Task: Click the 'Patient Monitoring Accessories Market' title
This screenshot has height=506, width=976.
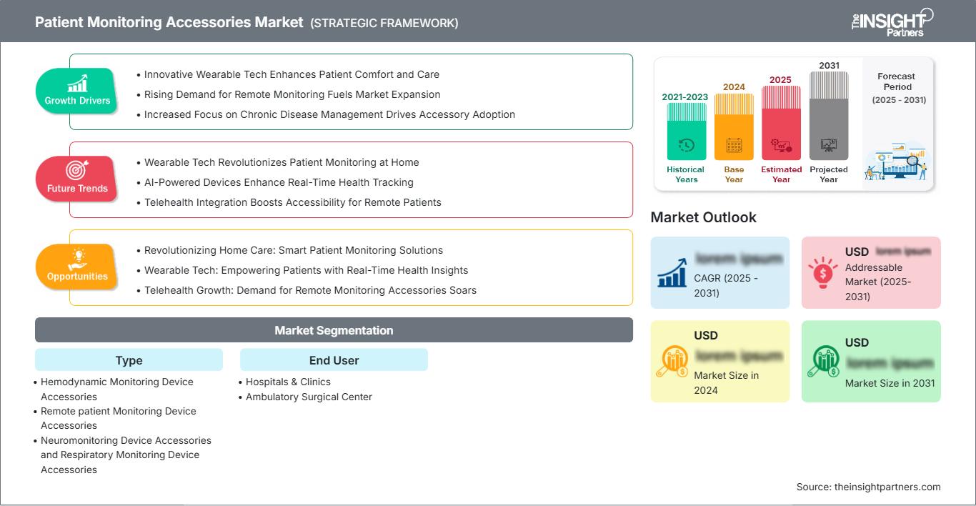Action: coord(169,22)
